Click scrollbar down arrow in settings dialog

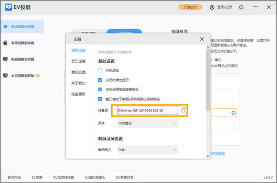[208, 156]
